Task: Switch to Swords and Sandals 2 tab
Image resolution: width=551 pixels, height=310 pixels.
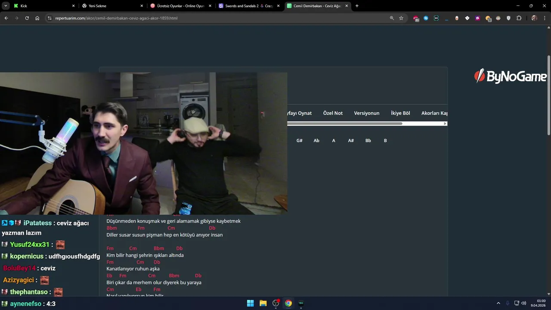Action: tap(249, 6)
